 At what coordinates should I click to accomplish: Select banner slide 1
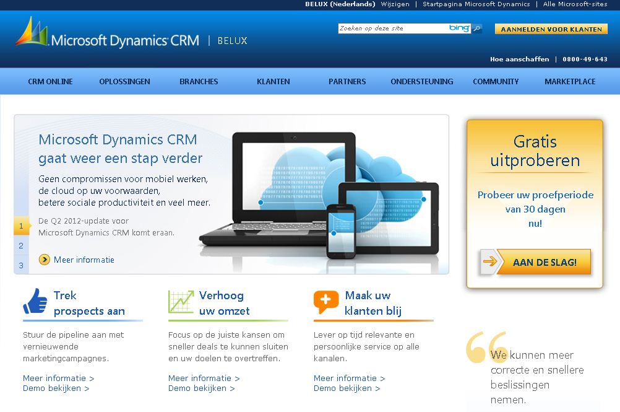click(x=22, y=226)
